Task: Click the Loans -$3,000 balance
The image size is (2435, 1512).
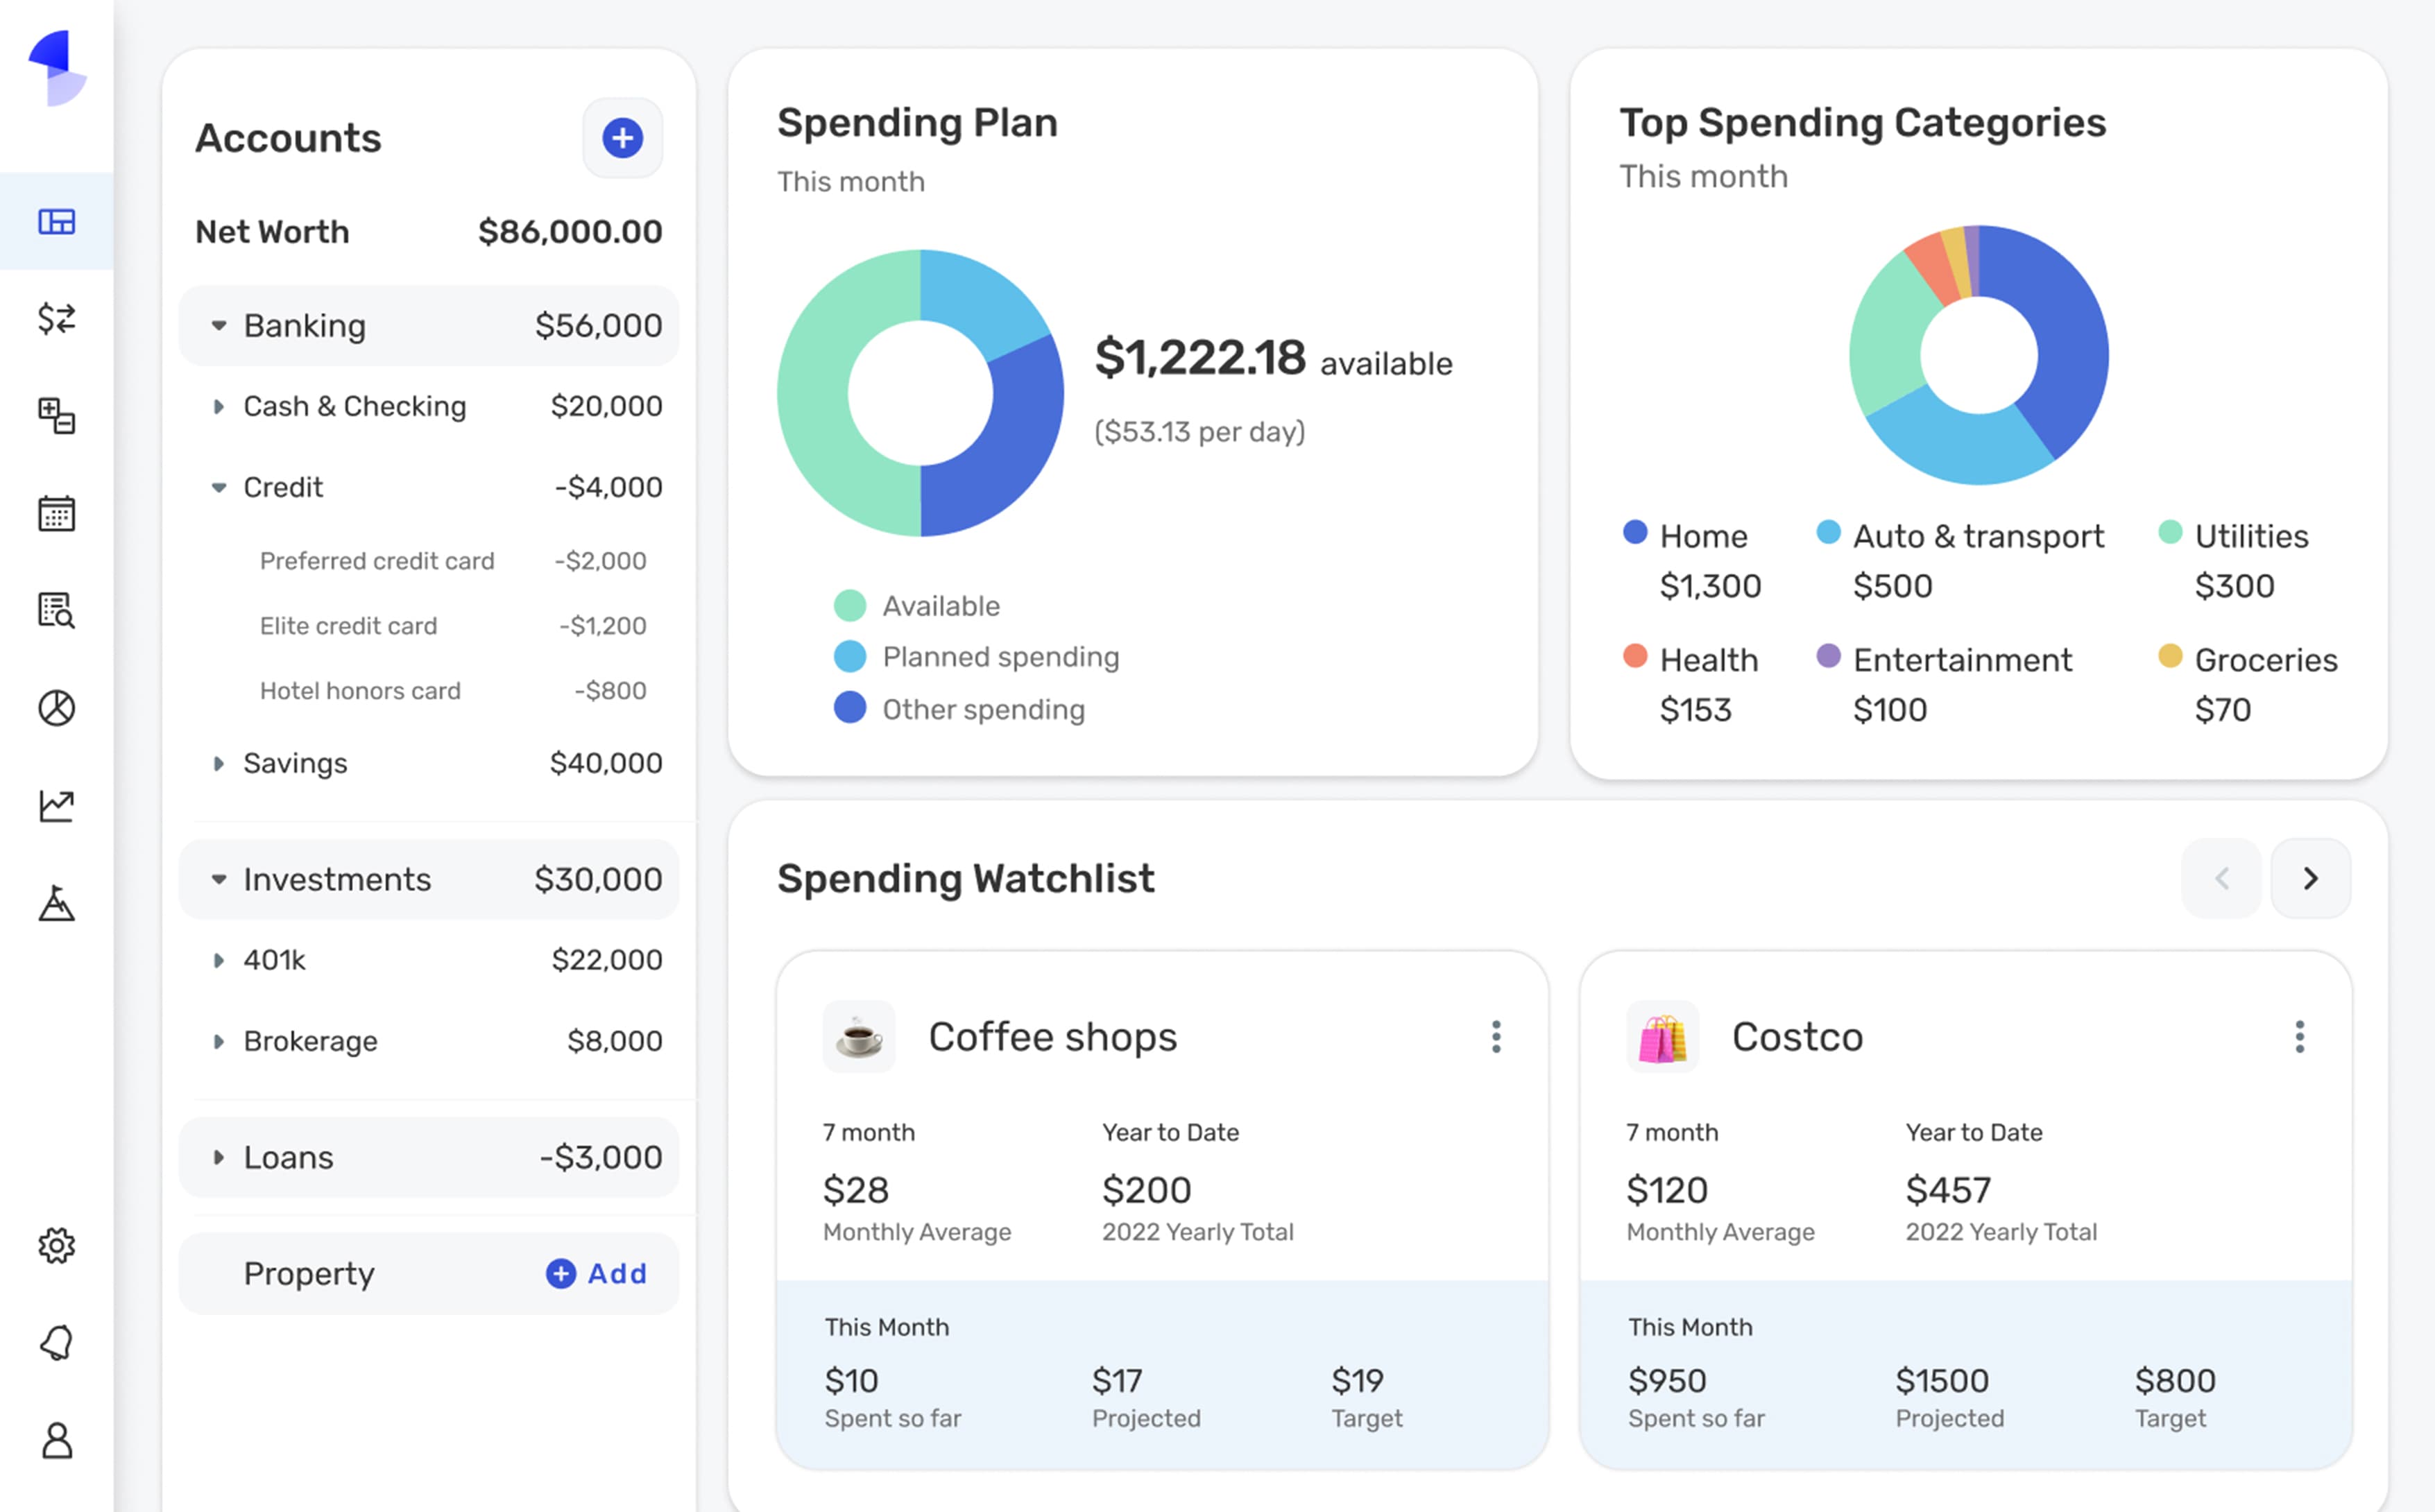Action: point(601,1158)
